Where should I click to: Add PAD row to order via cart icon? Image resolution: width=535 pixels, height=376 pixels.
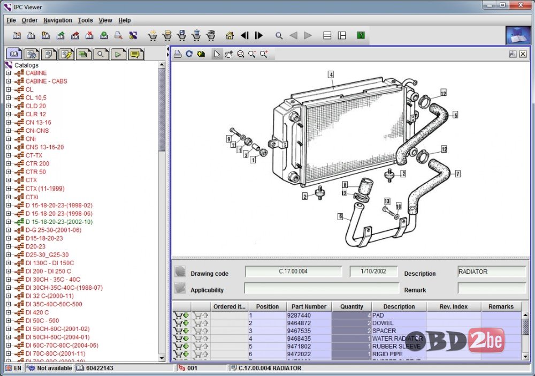pos(181,315)
